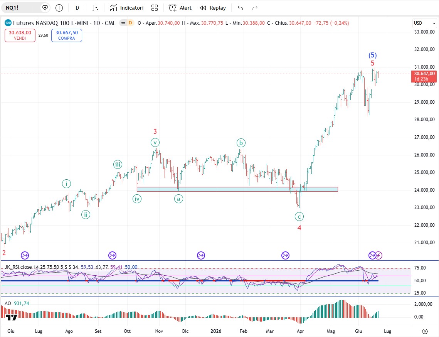The image size is (439, 337).
Task: Click the 33.000,00 price axis label
Action: (424, 32)
